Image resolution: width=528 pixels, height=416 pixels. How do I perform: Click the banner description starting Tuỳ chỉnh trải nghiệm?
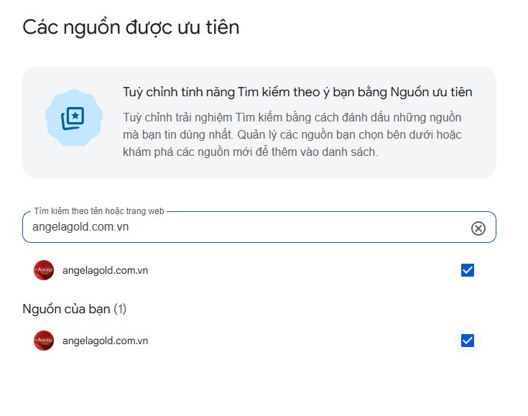click(x=292, y=135)
